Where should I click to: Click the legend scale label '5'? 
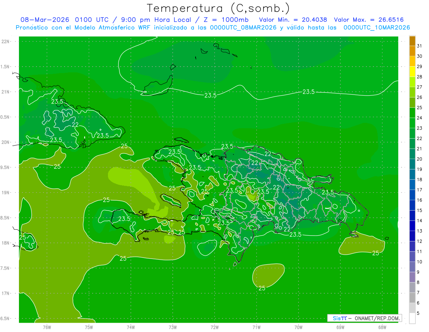418,313
